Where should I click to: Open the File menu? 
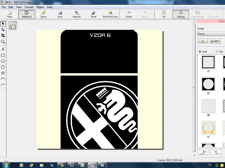tap(4, 7)
